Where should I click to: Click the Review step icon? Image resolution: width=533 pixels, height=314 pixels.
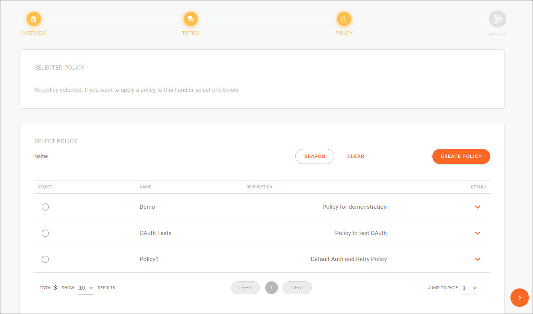point(497,19)
